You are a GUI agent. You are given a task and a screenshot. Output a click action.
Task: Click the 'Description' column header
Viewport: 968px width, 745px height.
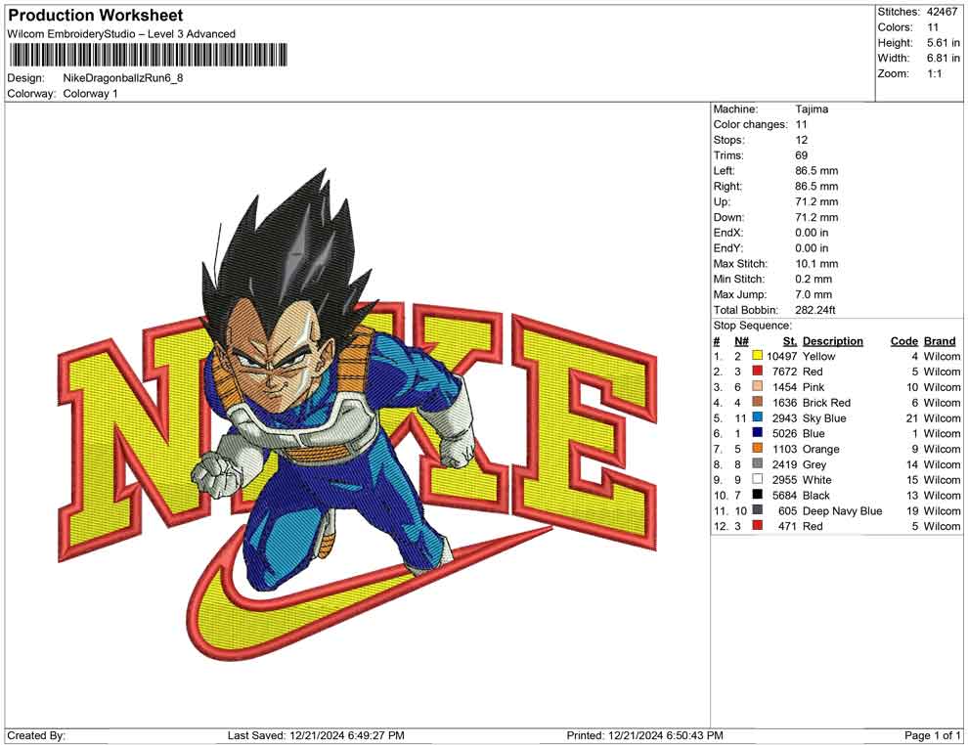pos(832,340)
